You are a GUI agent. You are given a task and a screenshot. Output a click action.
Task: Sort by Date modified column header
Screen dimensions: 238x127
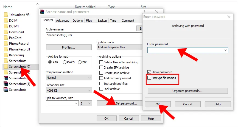click(x=85, y=7)
